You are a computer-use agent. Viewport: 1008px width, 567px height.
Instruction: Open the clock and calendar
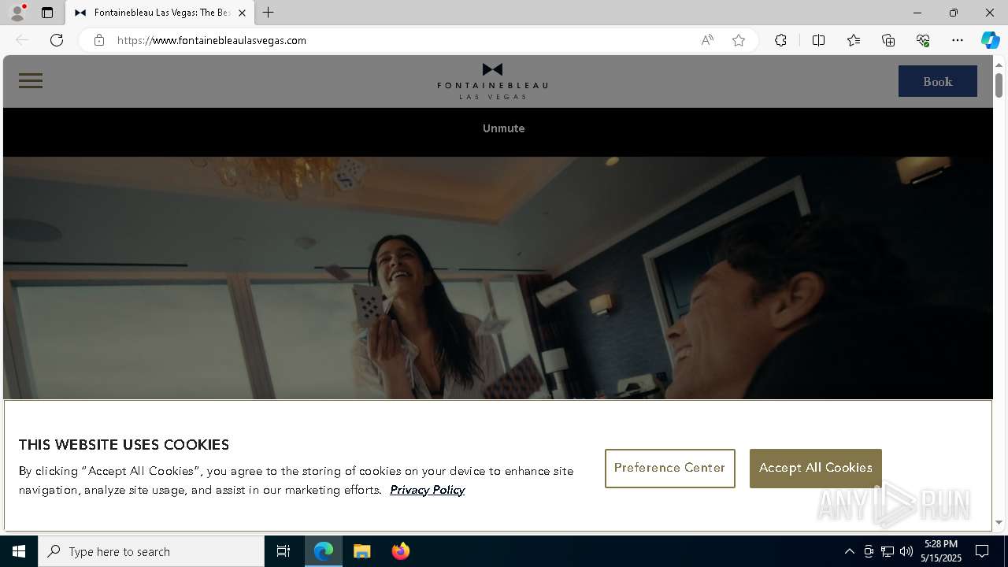click(x=942, y=551)
